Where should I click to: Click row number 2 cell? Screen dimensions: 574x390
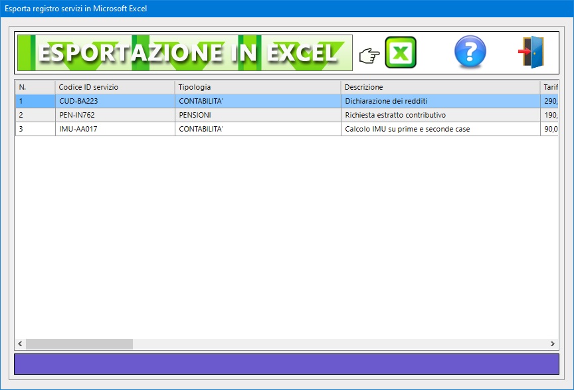pos(35,115)
